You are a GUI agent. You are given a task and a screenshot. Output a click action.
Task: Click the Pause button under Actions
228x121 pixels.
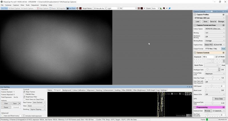6,107
